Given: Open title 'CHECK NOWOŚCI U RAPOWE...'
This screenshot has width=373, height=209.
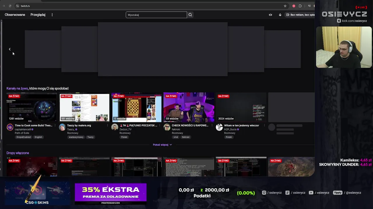Looking at the screenshot, I should (190, 125).
